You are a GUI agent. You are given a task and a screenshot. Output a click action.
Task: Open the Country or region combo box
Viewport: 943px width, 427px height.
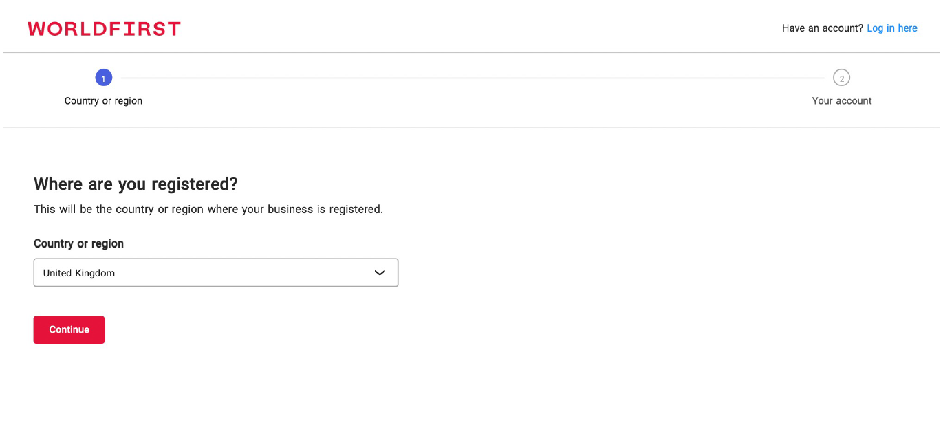(x=215, y=273)
